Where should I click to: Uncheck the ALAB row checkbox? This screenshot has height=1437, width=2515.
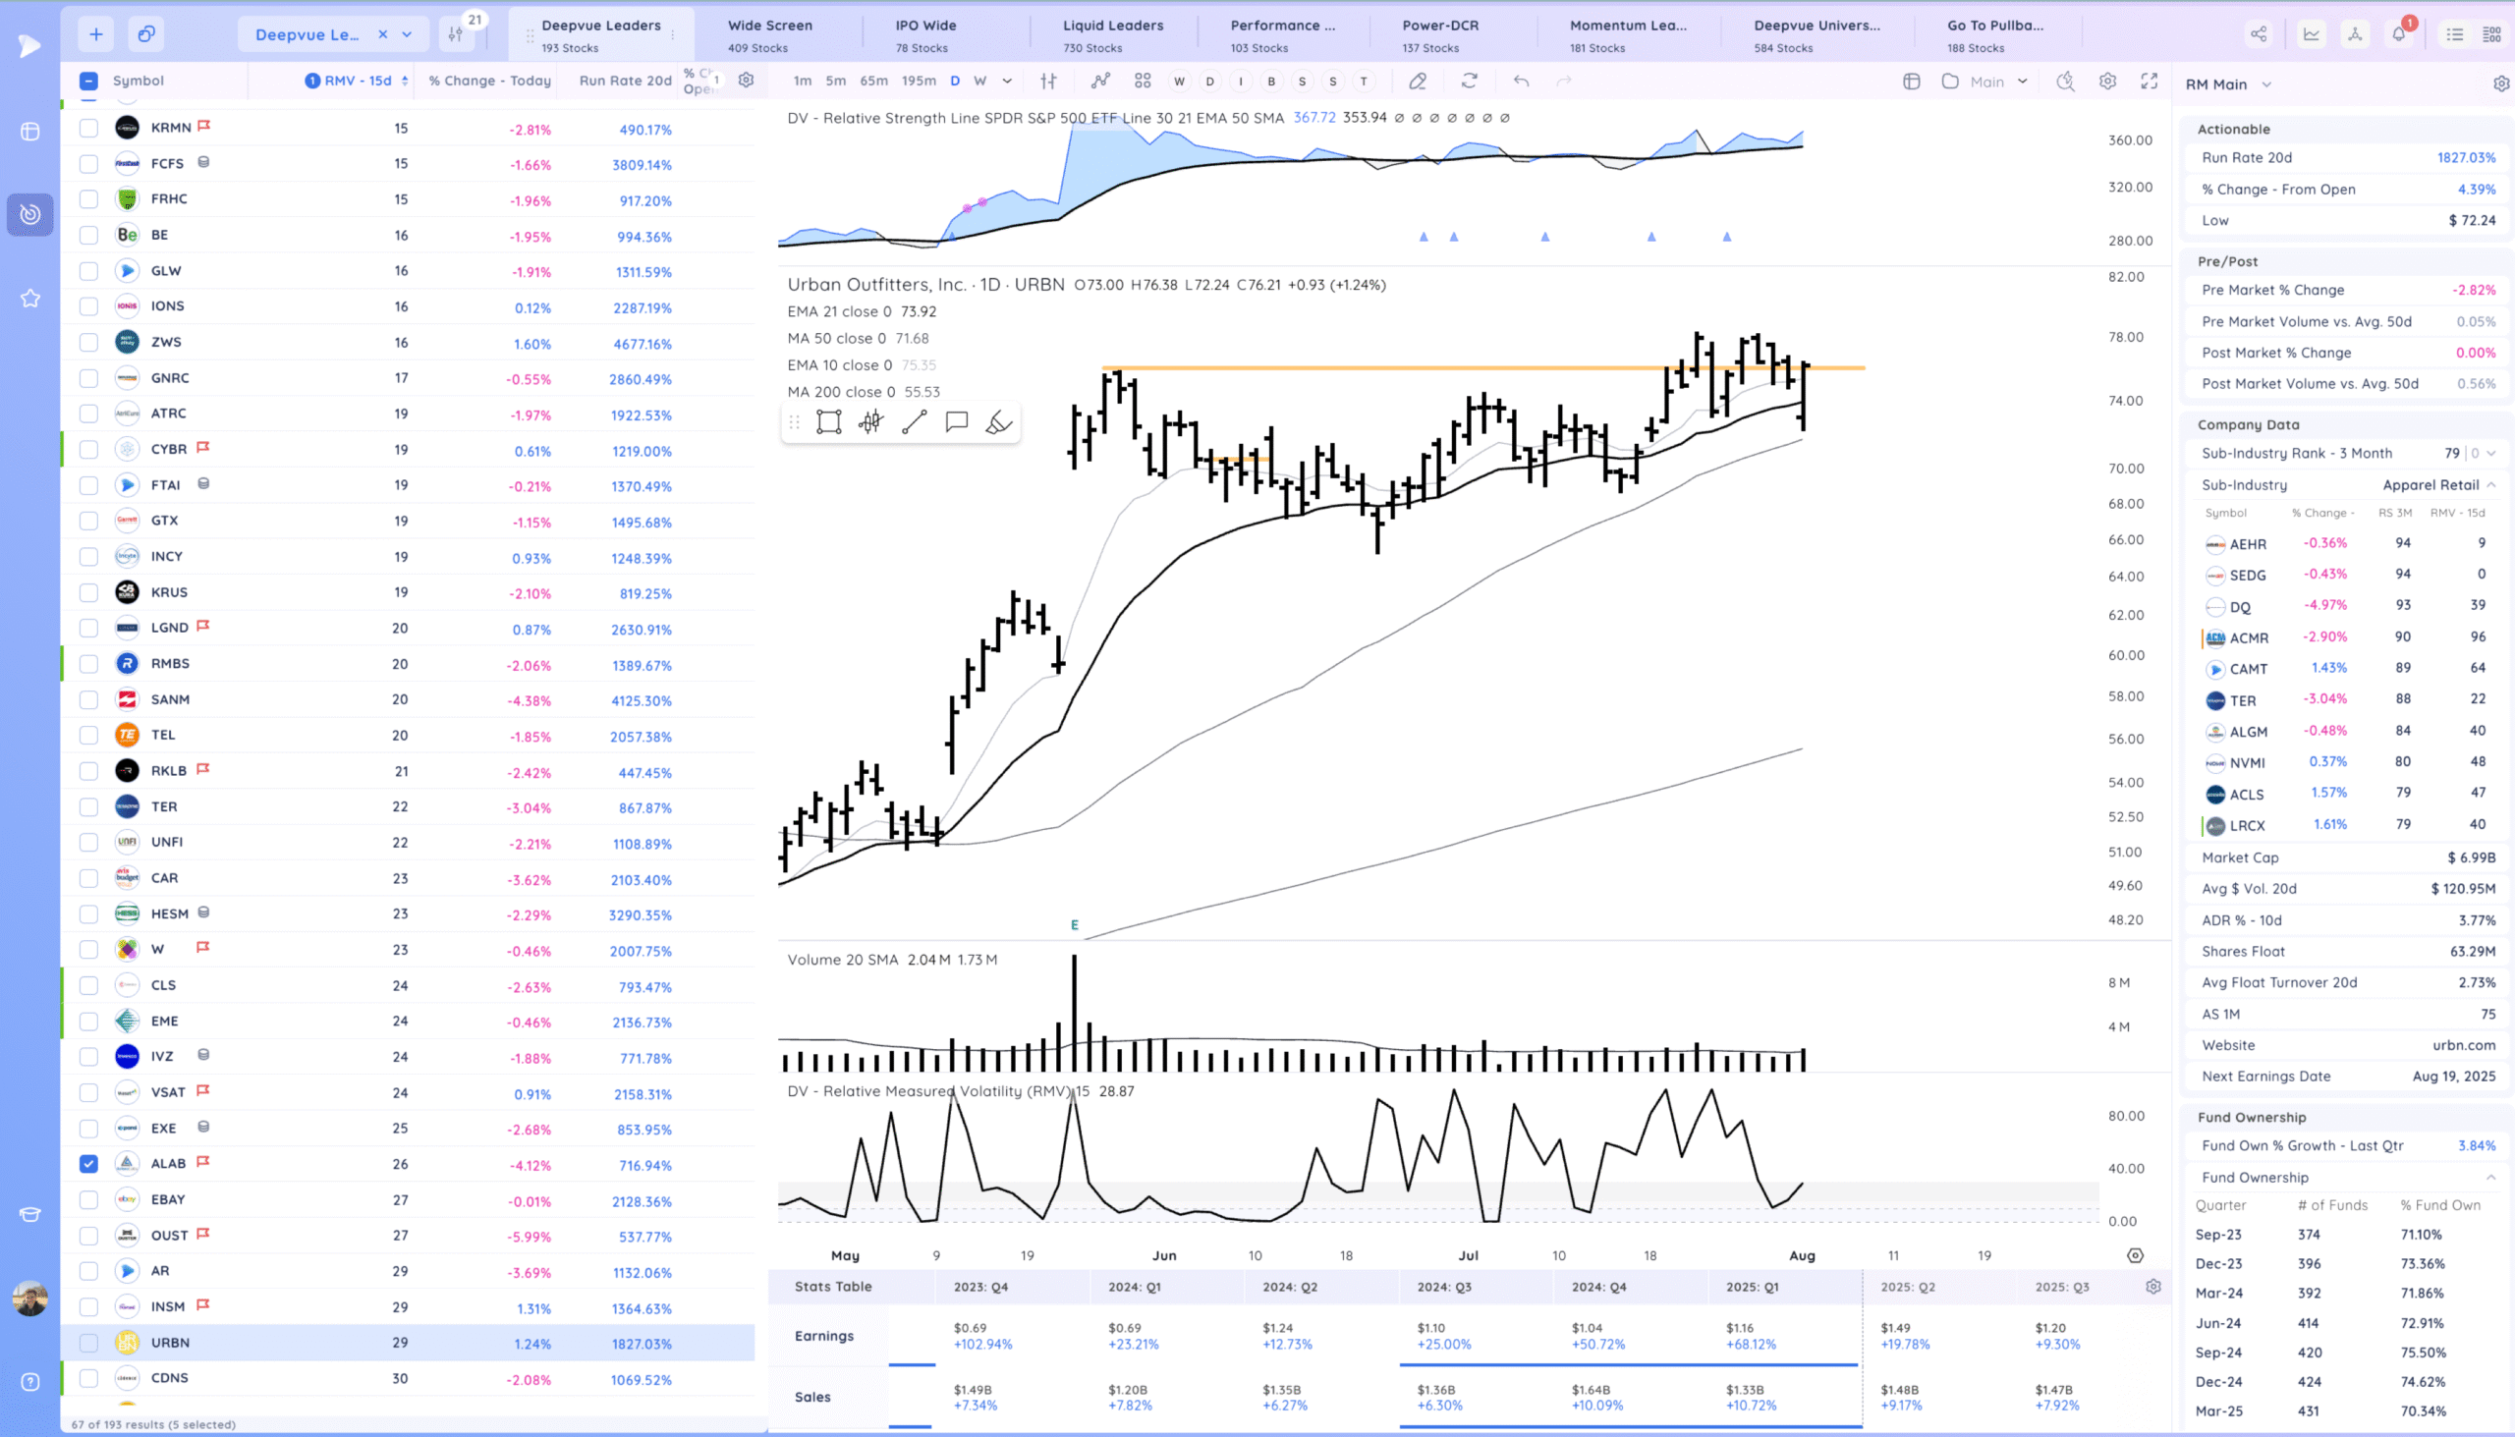tap(88, 1164)
